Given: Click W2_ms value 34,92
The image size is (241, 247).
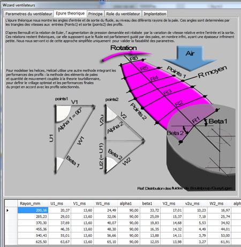Looking at the screenshot, I should [x=220, y=223].
